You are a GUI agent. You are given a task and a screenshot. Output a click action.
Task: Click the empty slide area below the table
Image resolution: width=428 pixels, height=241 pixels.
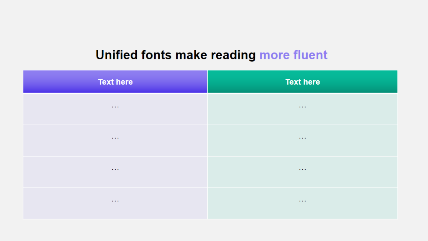click(214, 230)
